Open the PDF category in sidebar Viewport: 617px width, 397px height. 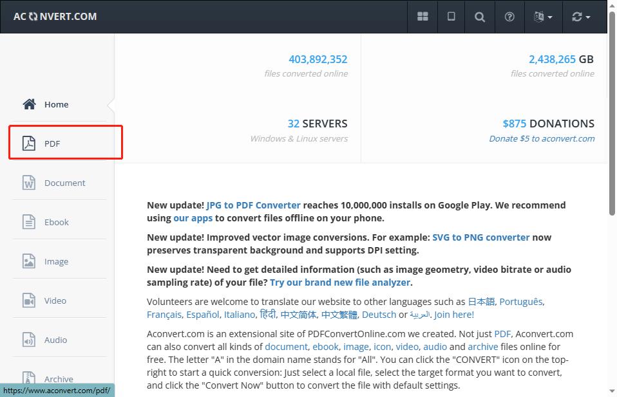click(x=52, y=143)
